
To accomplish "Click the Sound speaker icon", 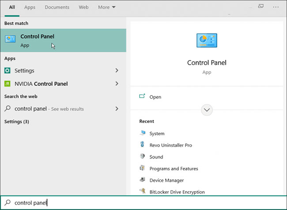I will click(x=142, y=156).
